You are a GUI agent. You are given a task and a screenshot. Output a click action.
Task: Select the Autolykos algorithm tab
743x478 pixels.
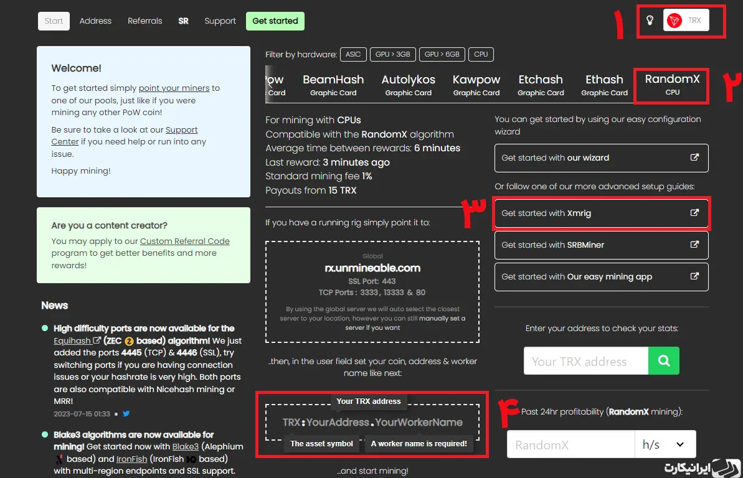coord(409,85)
